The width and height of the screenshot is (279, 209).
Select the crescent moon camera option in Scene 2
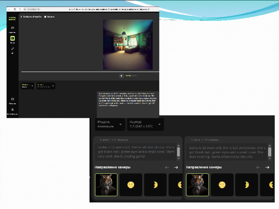[247, 185]
